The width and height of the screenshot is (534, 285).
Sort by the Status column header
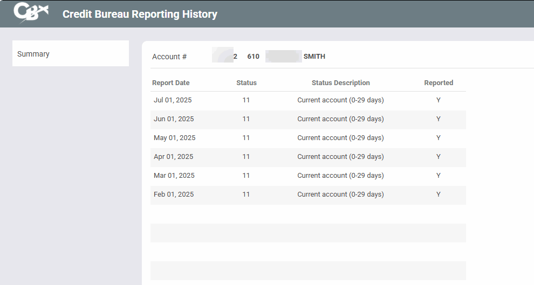click(x=247, y=83)
